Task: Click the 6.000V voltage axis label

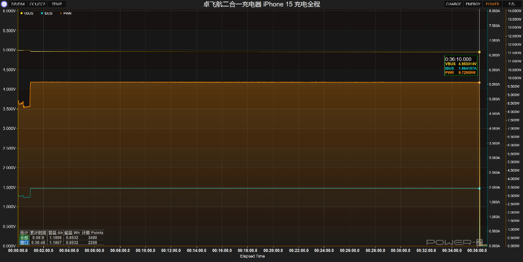Action: pyautogui.click(x=9, y=11)
